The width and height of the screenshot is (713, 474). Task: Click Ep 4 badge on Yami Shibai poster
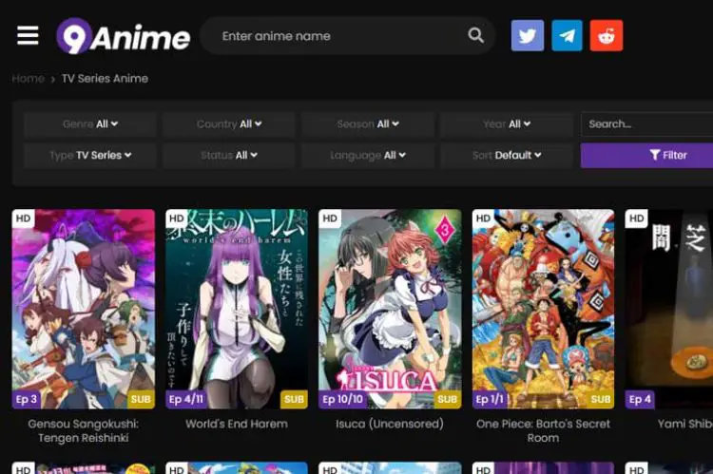(640, 400)
